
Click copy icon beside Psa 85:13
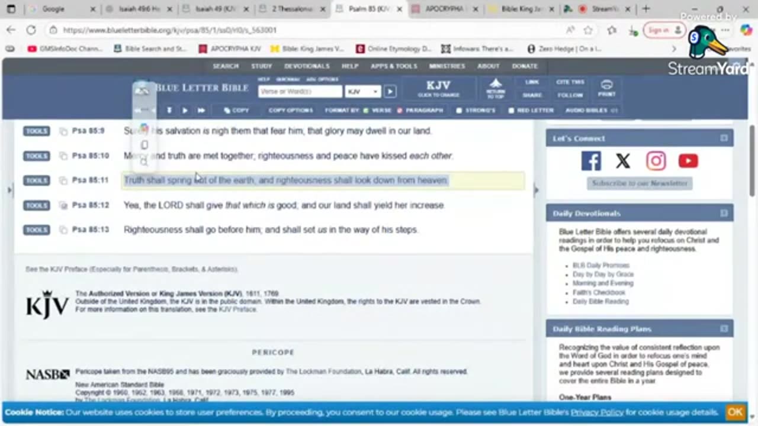coord(63,230)
